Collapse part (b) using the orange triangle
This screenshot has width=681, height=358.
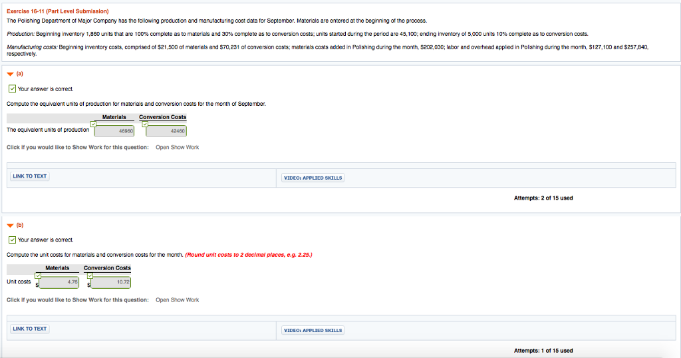click(10, 226)
